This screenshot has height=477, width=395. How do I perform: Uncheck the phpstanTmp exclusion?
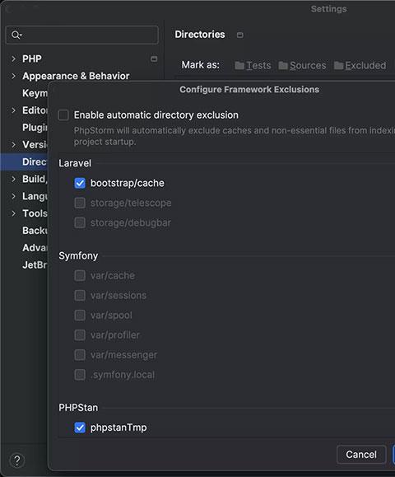click(x=80, y=428)
